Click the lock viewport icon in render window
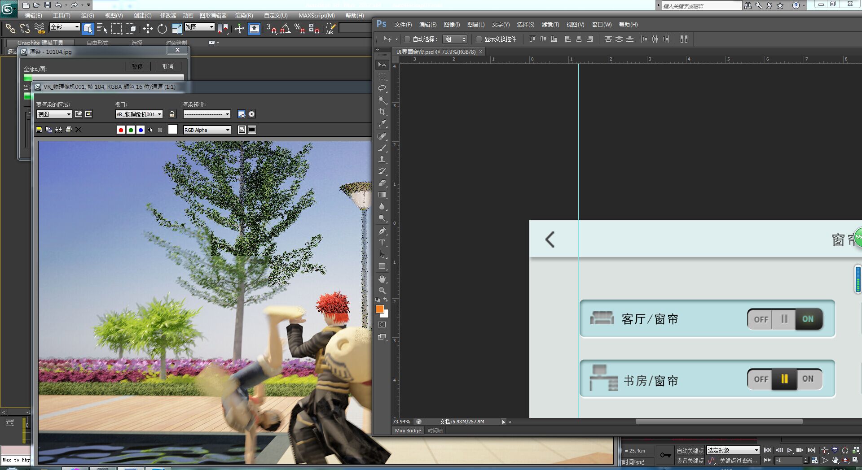 coord(172,114)
